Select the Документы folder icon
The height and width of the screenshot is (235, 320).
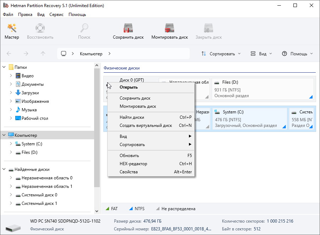click(x=18, y=84)
